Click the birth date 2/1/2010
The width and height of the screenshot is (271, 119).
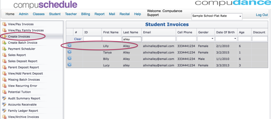pyautogui.click(x=222, y=46)
